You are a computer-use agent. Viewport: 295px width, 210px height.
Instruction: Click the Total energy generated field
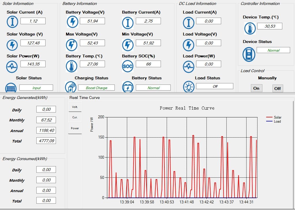pyautogui.click(x=46, y=141)
